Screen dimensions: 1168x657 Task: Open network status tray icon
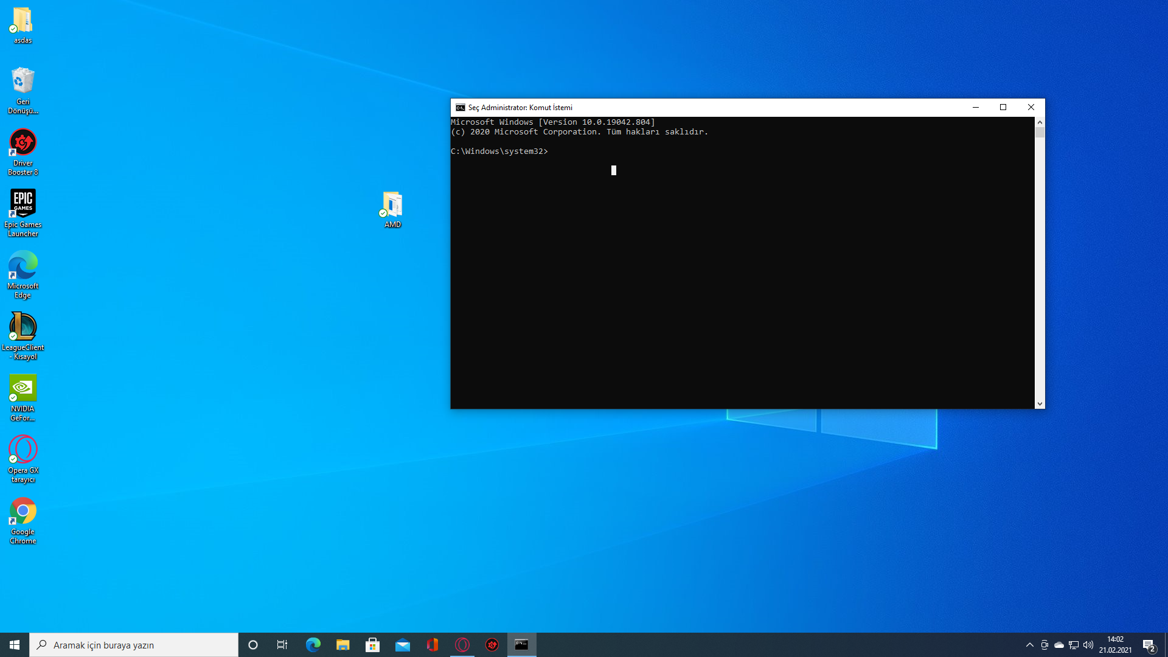click(x=1074, y=645)
